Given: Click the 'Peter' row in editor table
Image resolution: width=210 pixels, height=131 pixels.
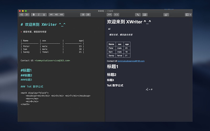Looking at the screenshot, I should tap(52, 46).
